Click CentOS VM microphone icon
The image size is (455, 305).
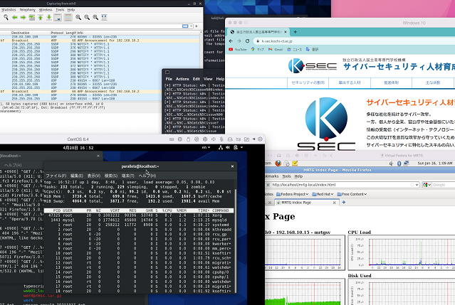pyautogui.click(x=221, y=139)
